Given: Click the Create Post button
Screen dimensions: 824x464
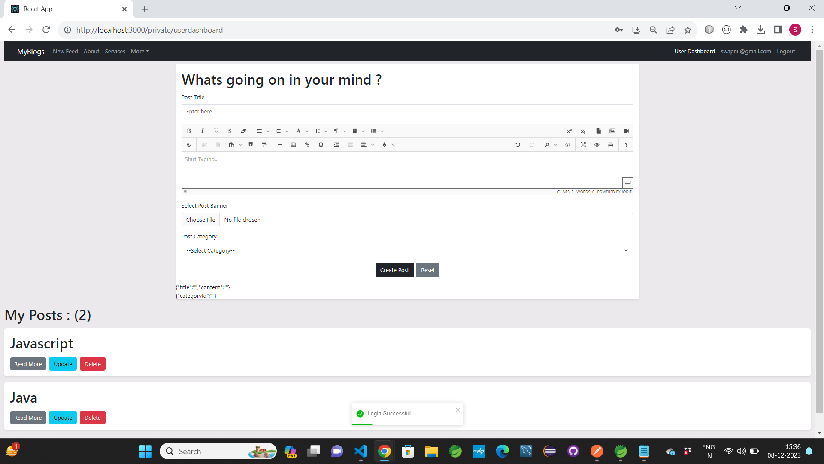Looking at the screenshot, I should tap(394, 270).
